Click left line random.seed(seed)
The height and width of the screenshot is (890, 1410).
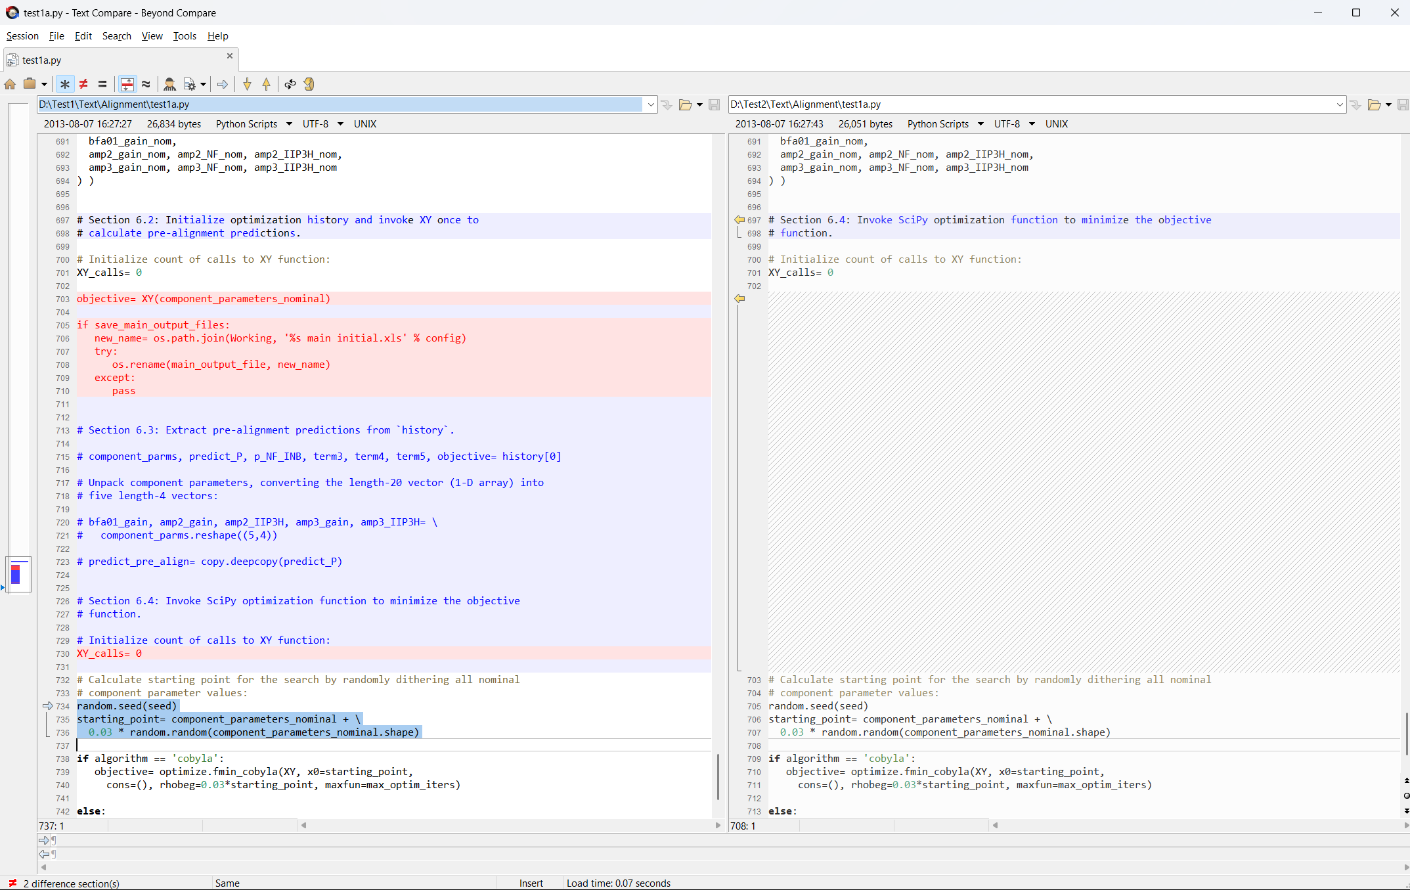[127, 706]
